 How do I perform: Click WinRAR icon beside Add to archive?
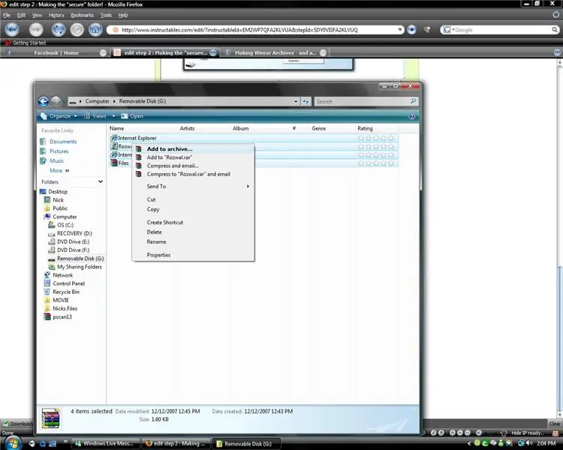(x=139, y=149)
